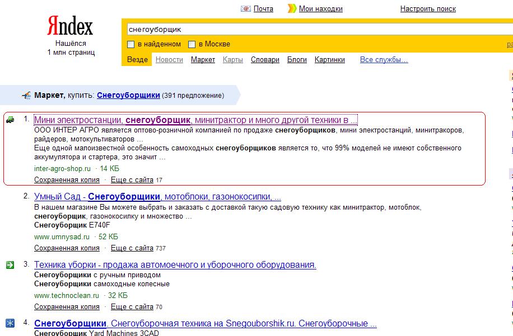Click the Мои находки arrow icon
Viewport: 513px width, 336px height.
point(292,8)
